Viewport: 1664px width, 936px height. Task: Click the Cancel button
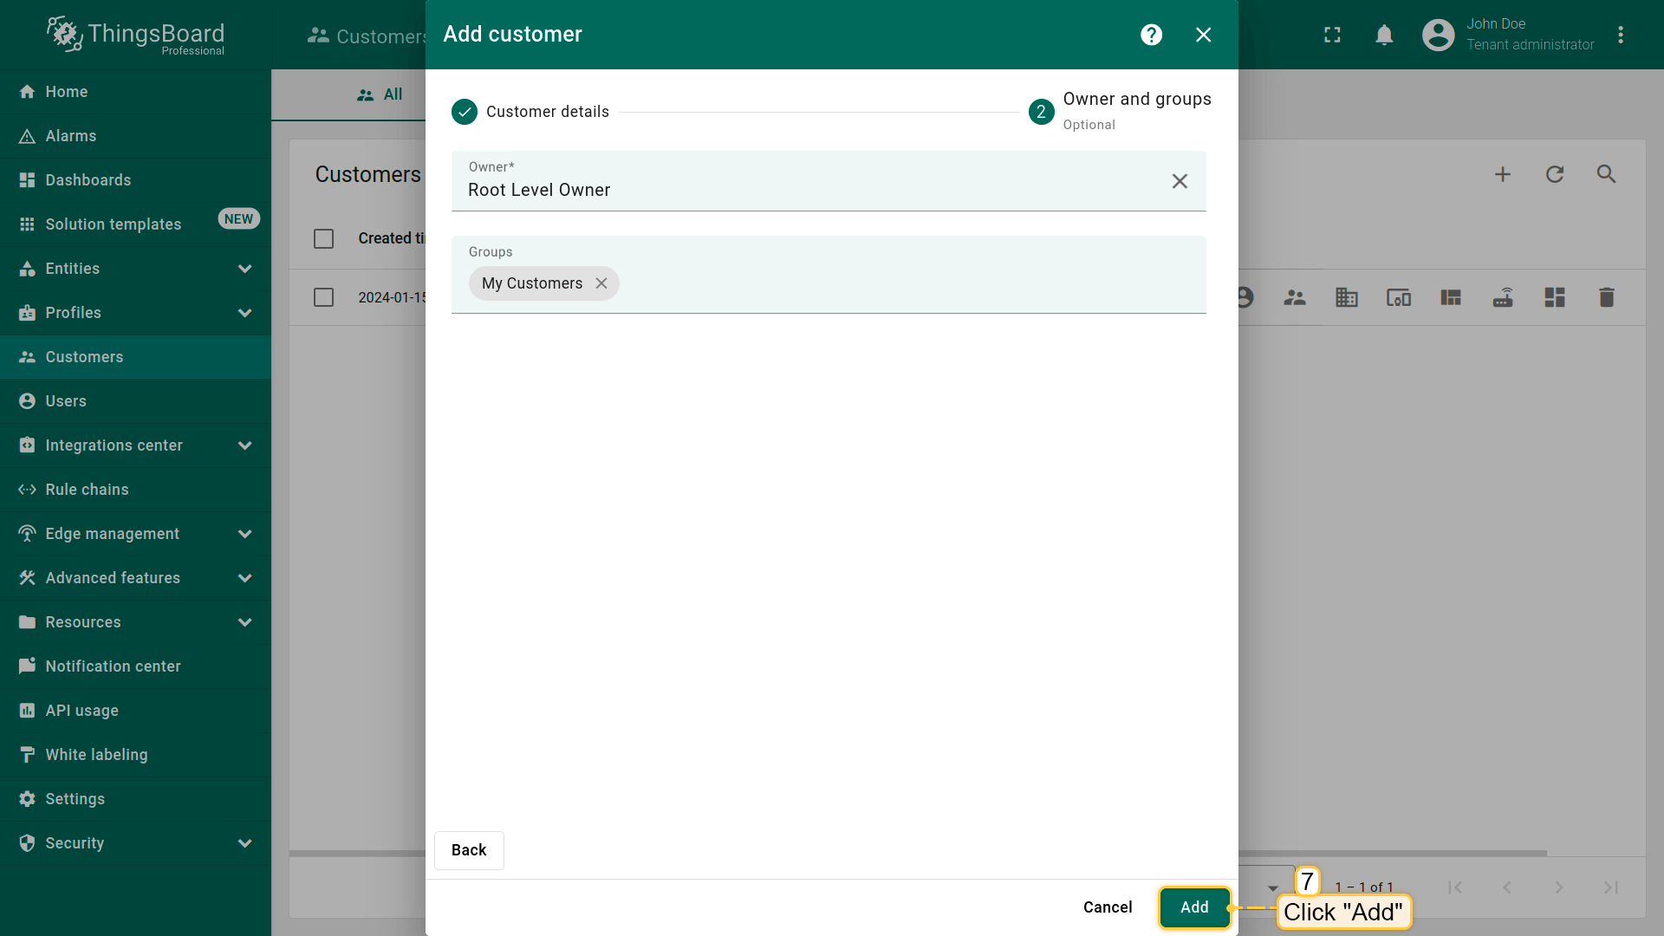point(1107,907)
